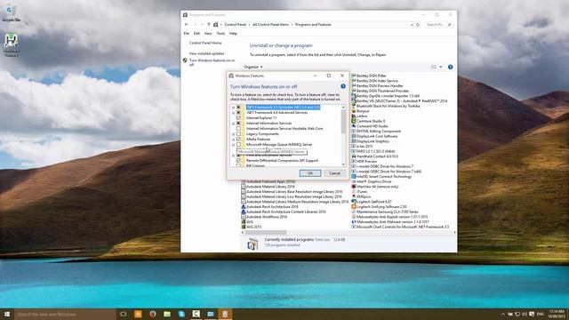Open the Recycle Bin desktop icon
Viewport: 569px width, 320px height.
[11, 13]
